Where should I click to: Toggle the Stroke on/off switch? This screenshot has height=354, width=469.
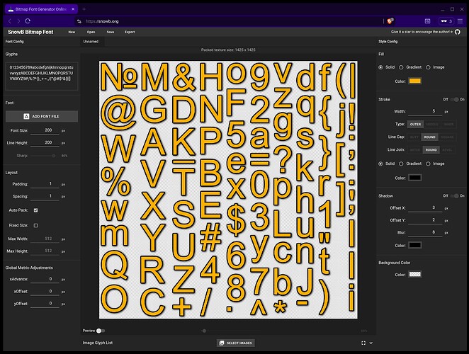pos(453,99)
